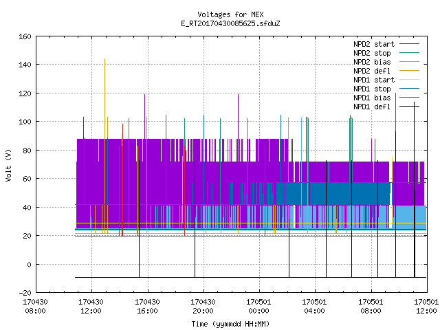Click the orange NPD2 defl legend line
The image size is (440, 330).
point(409,71)
